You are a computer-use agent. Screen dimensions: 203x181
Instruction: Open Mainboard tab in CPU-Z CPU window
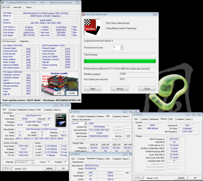point(22,110)
